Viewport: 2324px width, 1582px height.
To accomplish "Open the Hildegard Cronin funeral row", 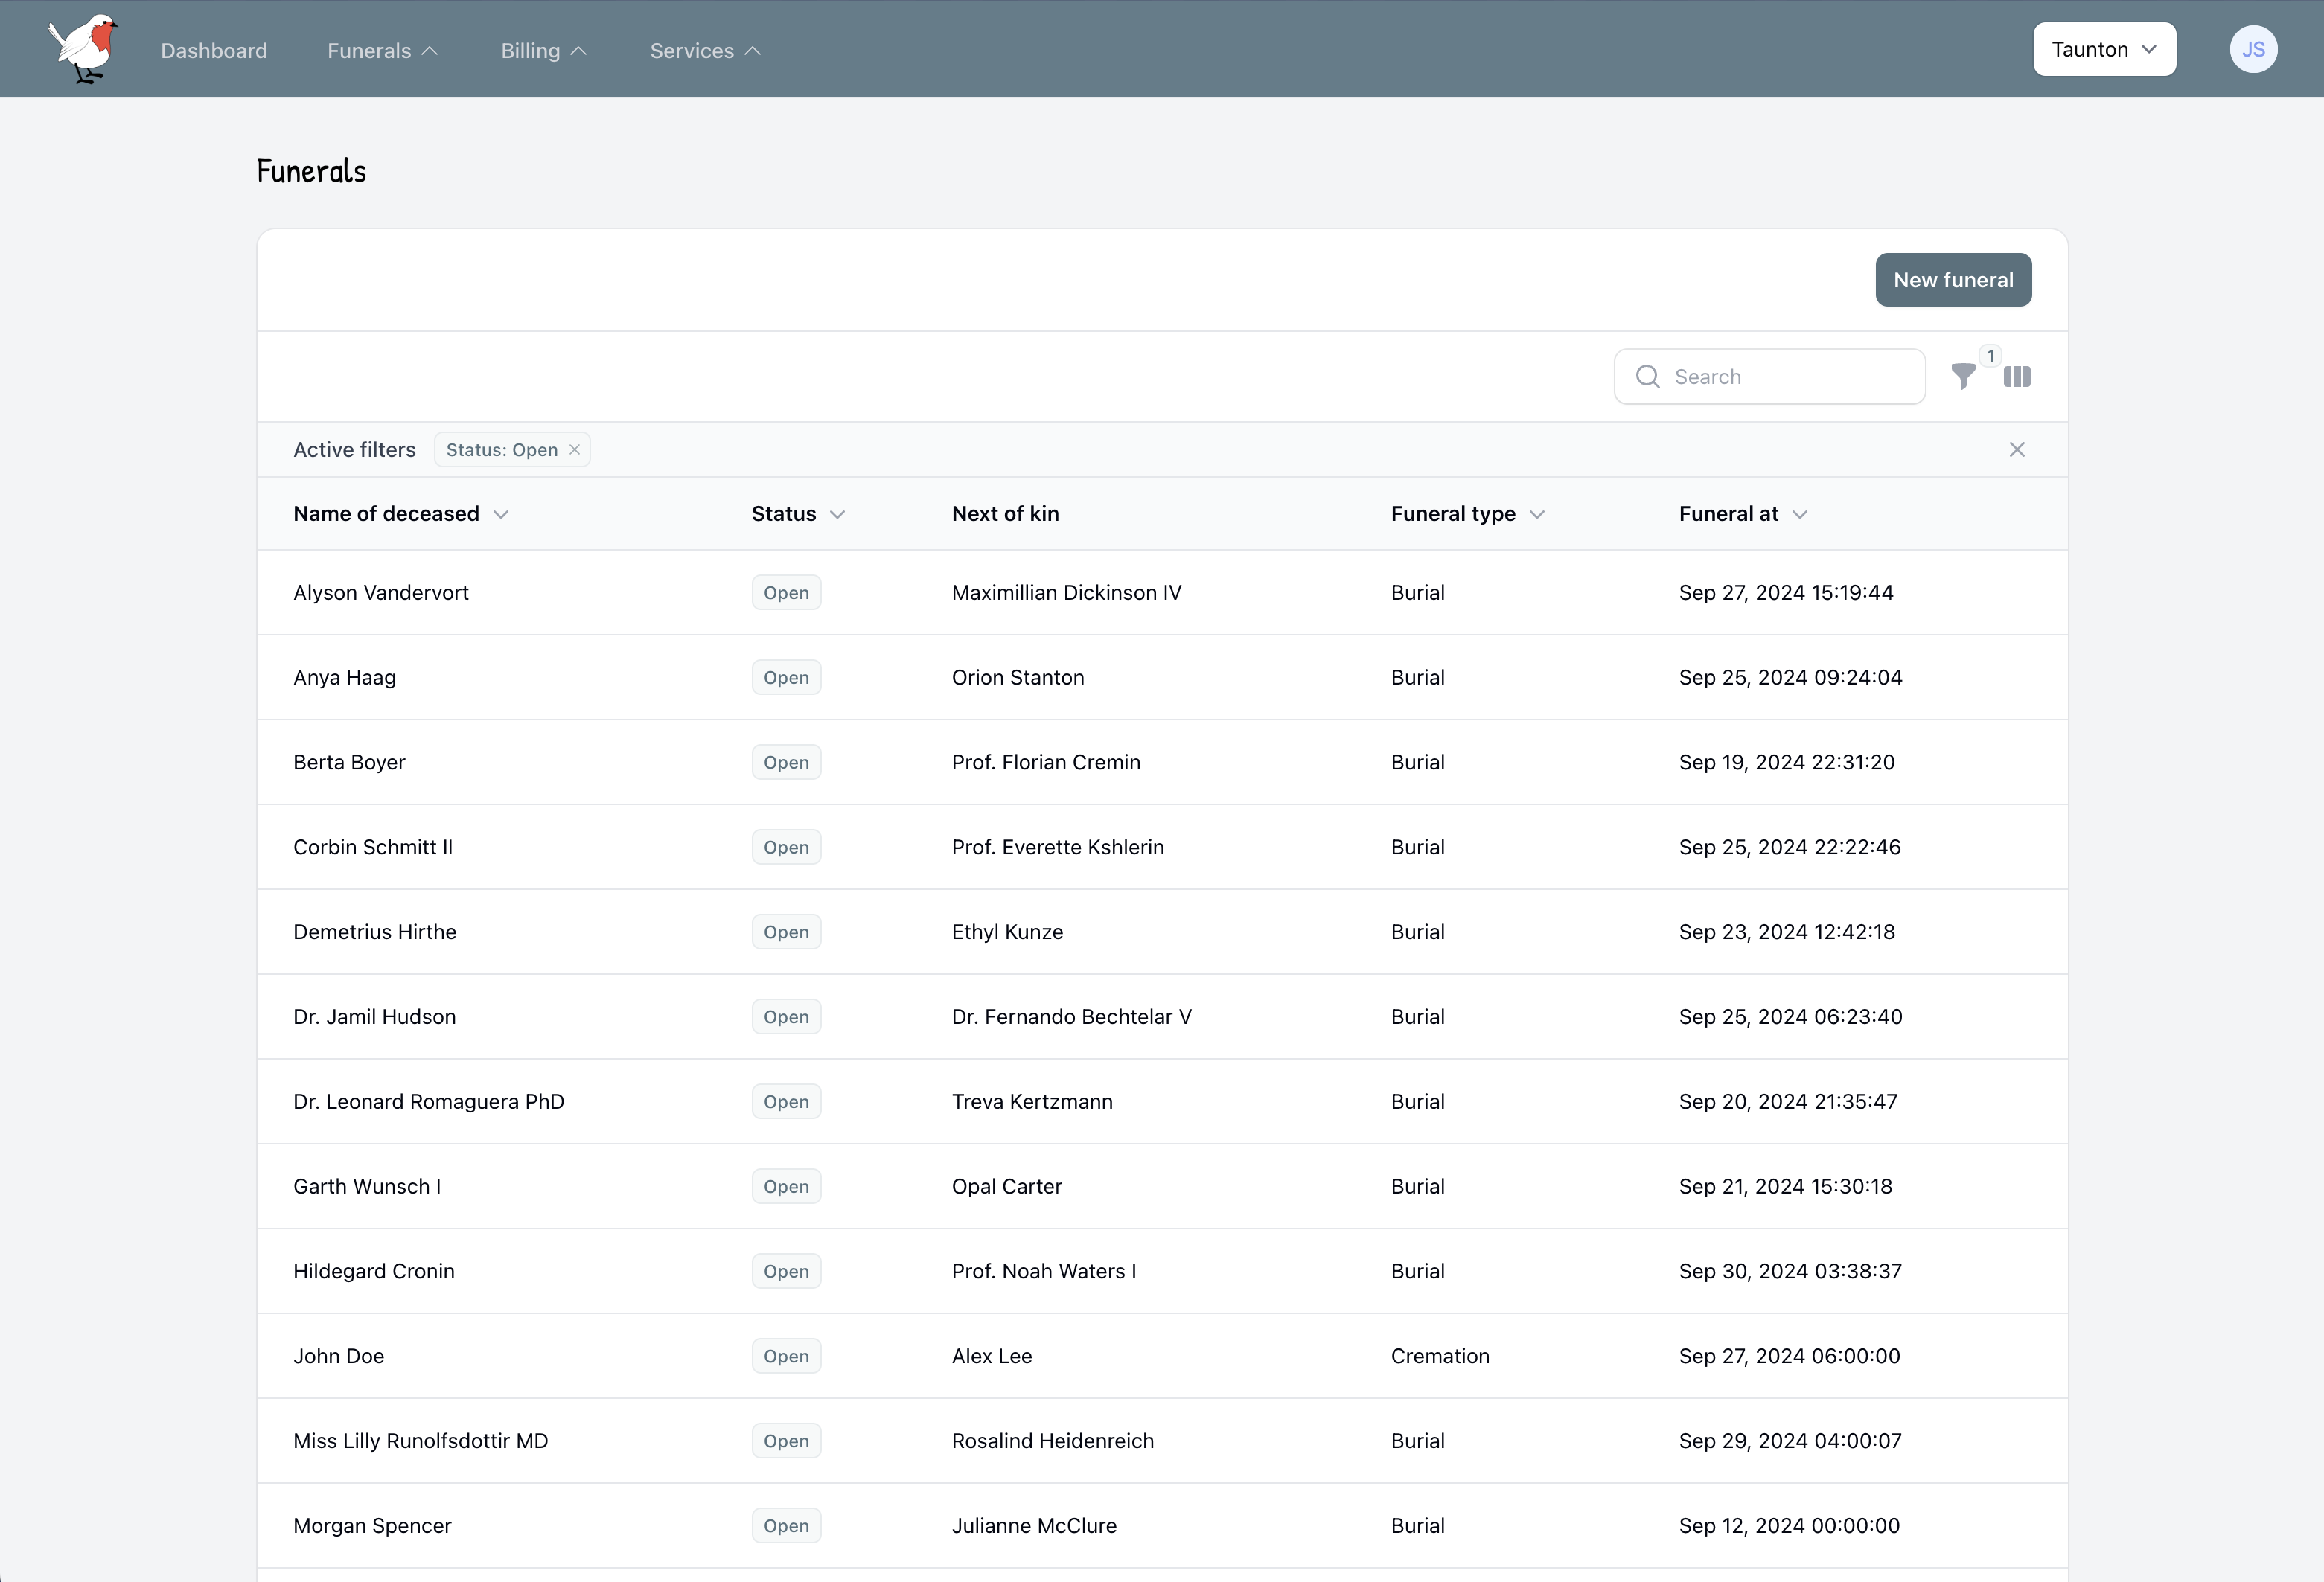I will click(x=1162, y=1272).
